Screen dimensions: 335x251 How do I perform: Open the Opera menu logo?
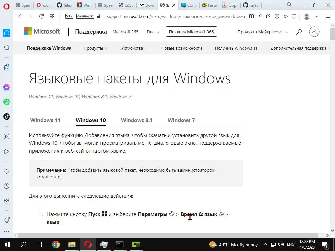click(x=7, y=7)
